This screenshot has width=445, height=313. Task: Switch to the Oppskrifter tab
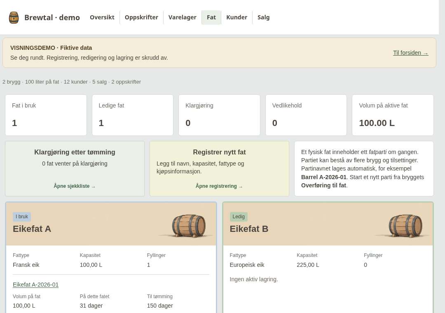point(141,17)
